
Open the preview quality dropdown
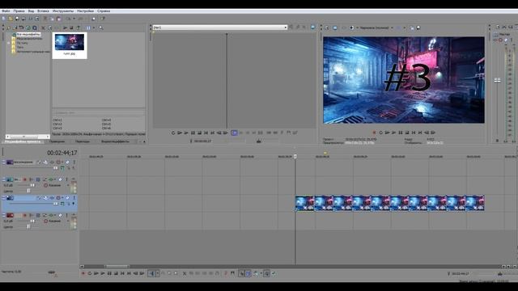click(x=392, y=27)
